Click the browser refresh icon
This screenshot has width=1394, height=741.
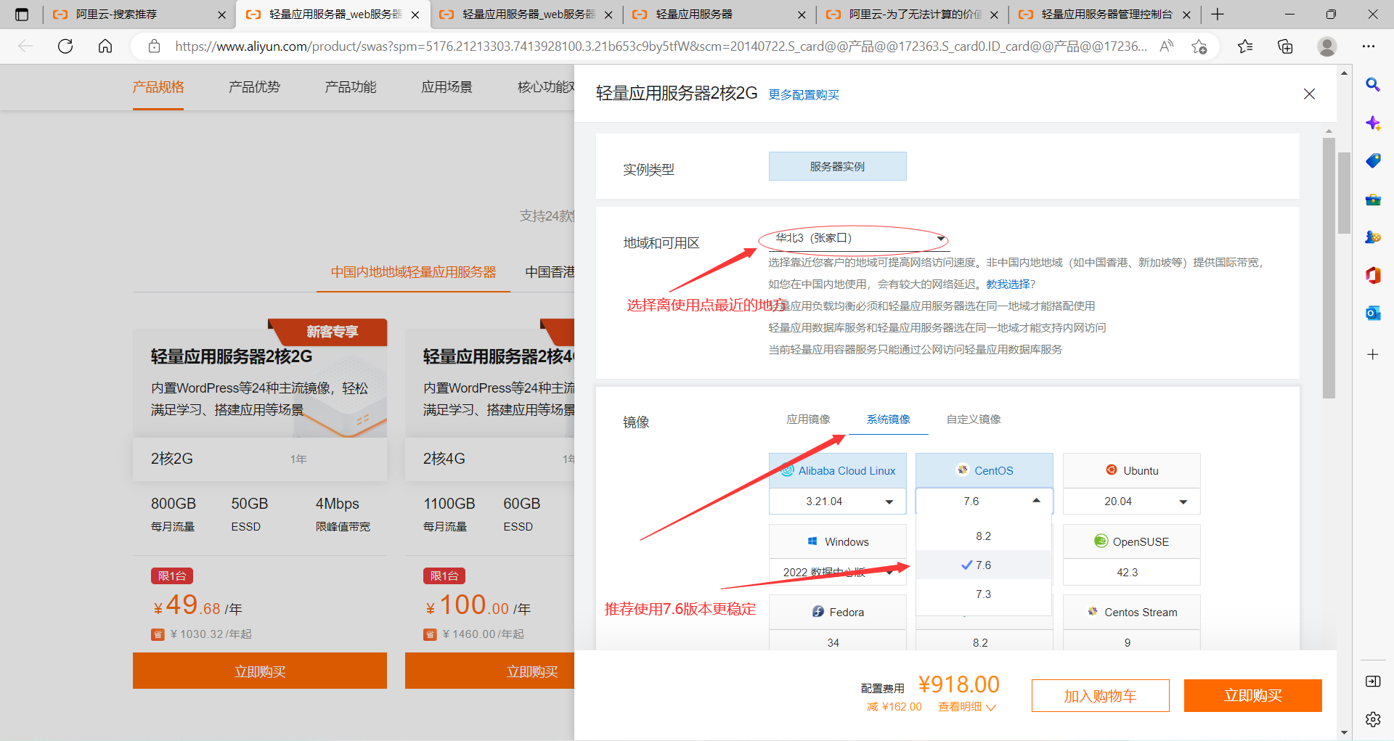[x=65, y=46]
